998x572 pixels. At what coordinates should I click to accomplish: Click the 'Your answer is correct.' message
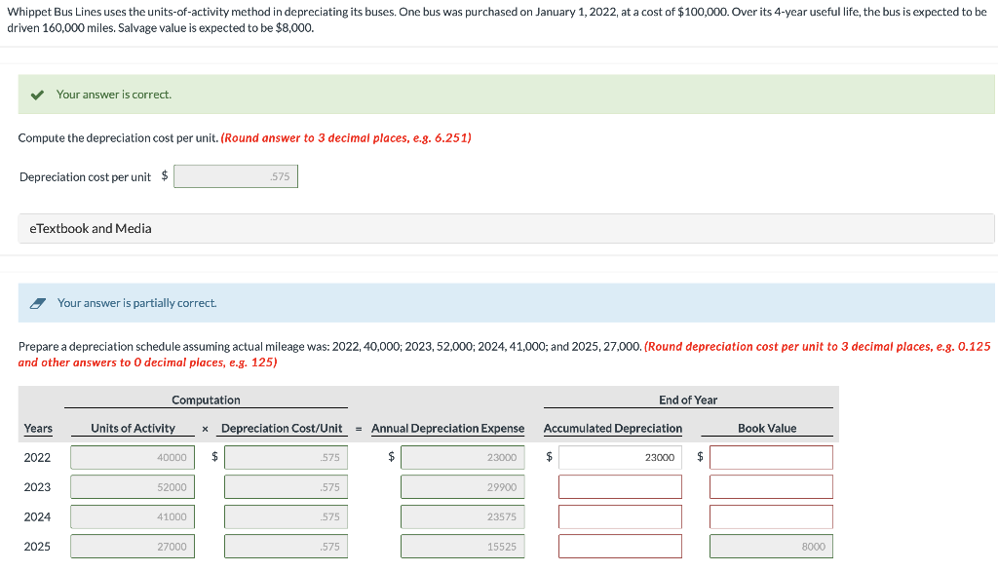pos(114,95)
